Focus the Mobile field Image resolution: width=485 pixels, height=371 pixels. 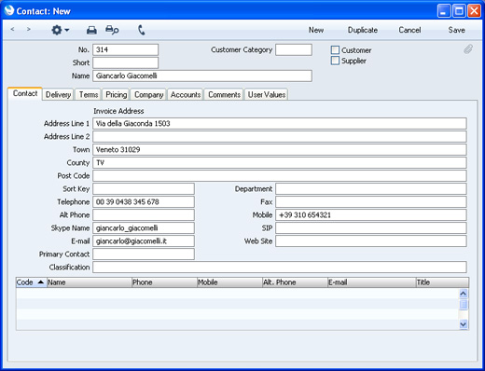click(371, 215)
